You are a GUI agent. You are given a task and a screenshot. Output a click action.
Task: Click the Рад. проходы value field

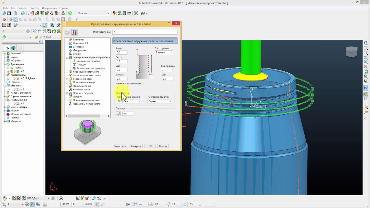(x=167, y=70)
